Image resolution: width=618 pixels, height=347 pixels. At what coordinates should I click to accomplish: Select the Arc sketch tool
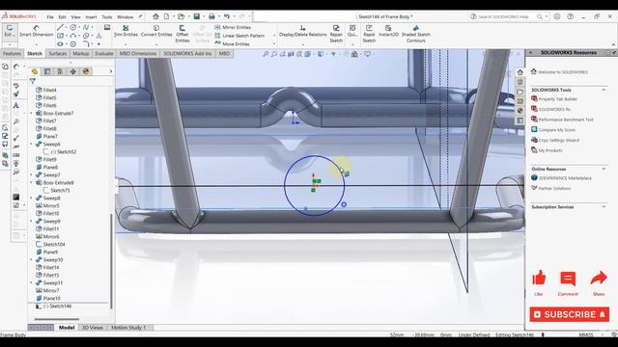(x=73, y=36)
